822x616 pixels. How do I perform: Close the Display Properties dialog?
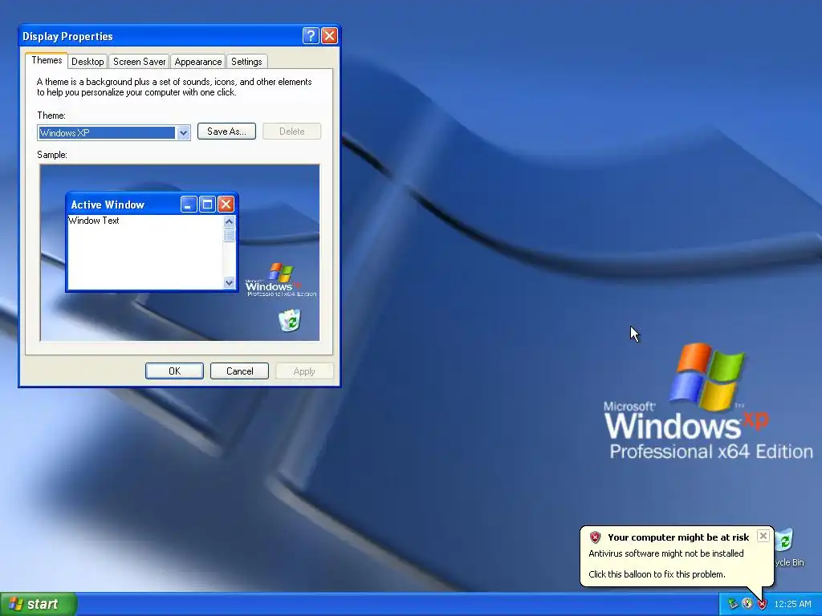(x=329, y=35)
